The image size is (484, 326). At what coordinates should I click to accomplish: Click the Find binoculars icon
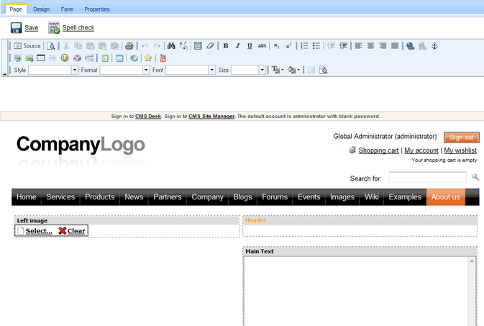pyautogui.click(x=170, y=46)
